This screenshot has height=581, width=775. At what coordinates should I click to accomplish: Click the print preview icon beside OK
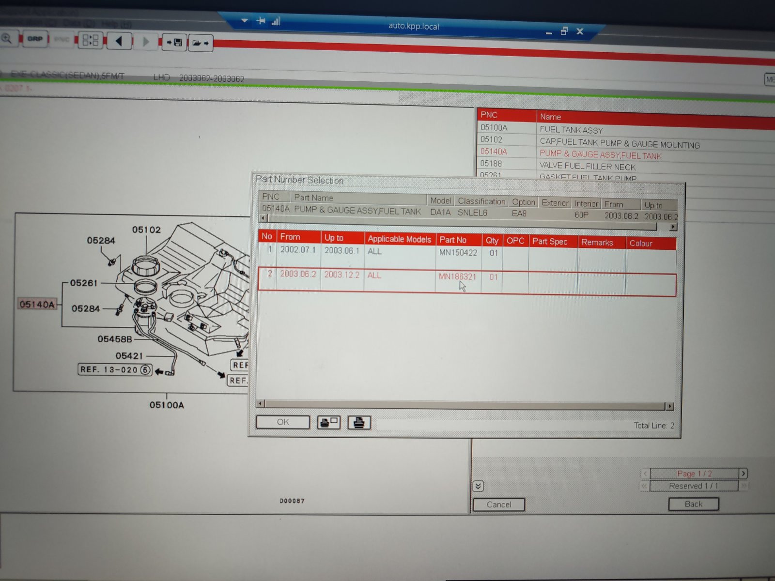click(x=329, y=422)
